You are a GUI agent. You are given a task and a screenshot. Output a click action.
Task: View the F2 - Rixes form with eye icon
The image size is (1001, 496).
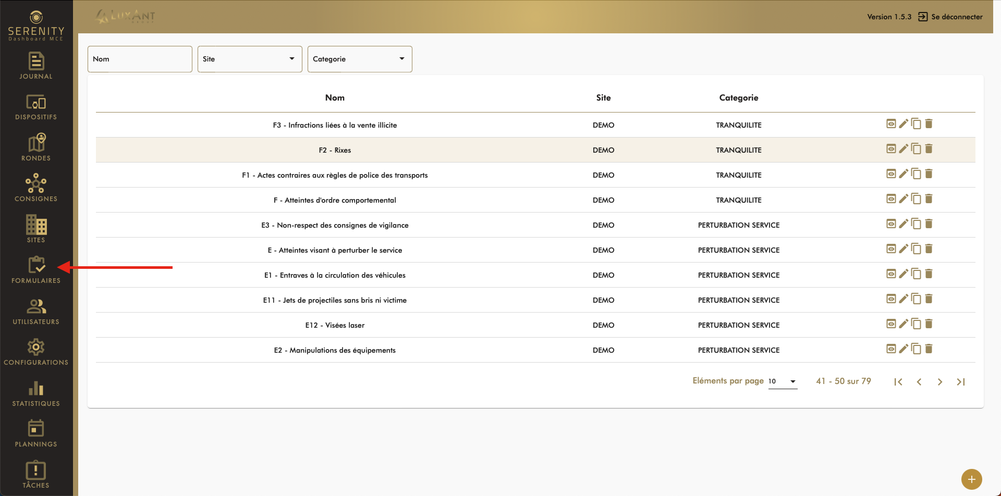pos(891,149)
